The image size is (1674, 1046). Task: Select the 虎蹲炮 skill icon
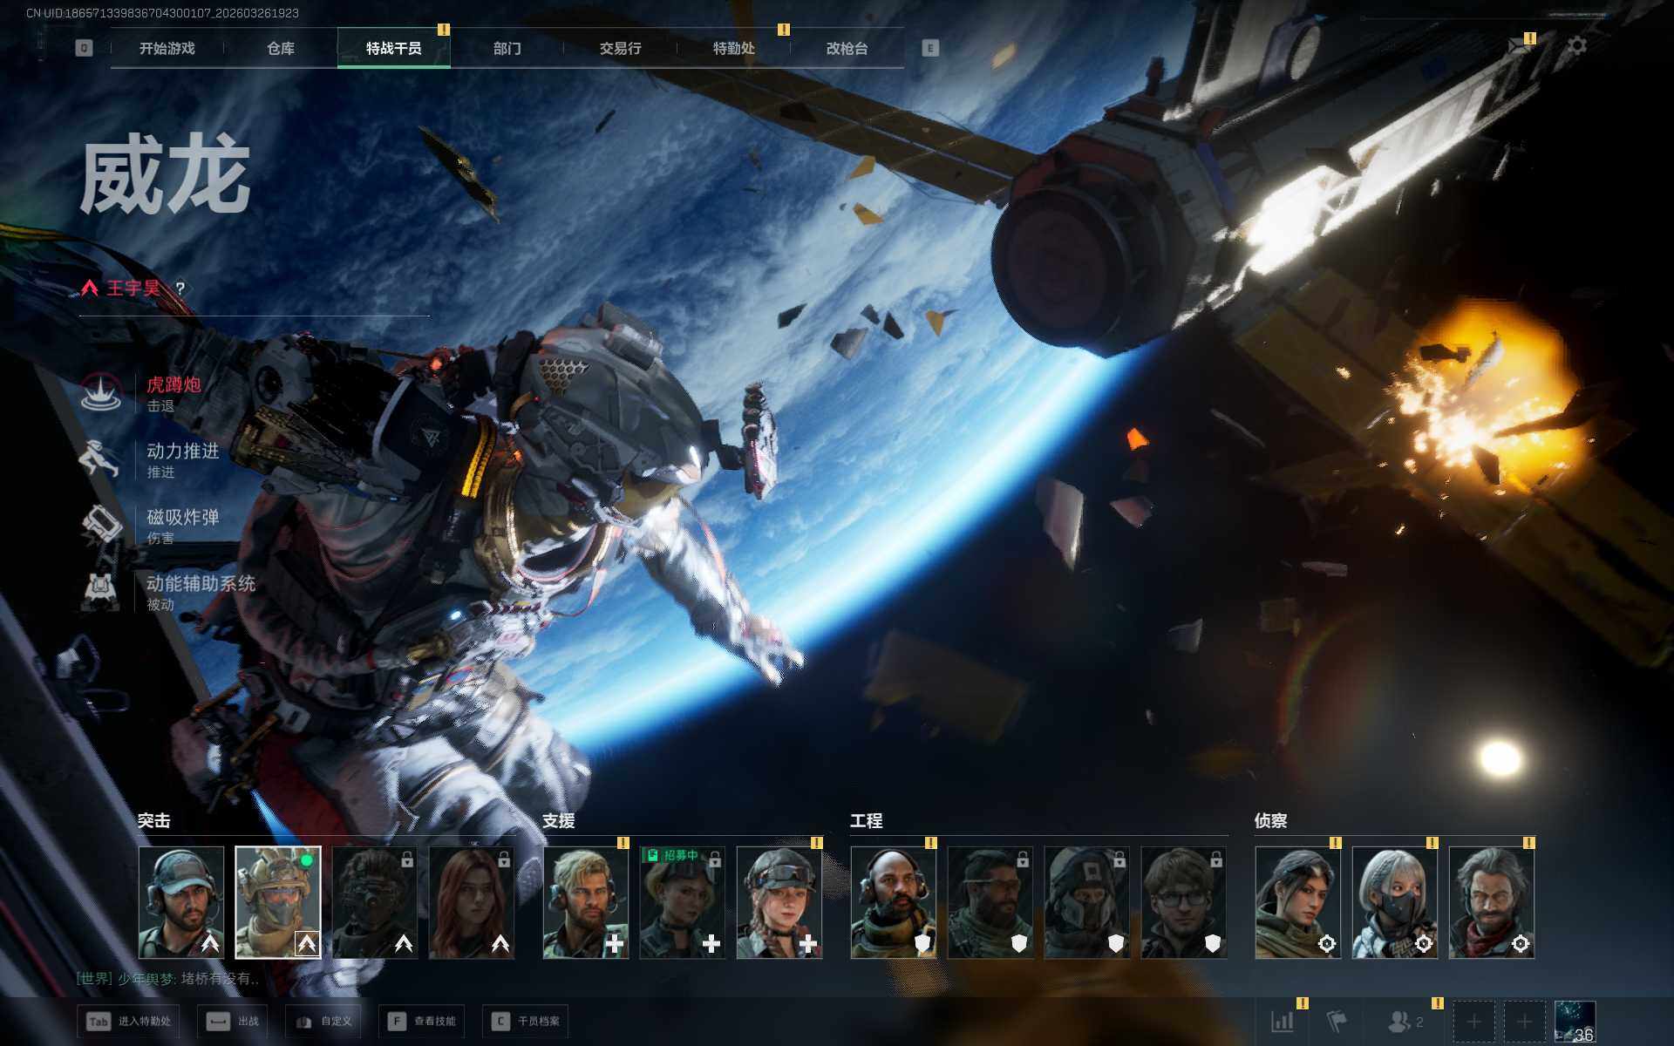click(x=101, y=392)
